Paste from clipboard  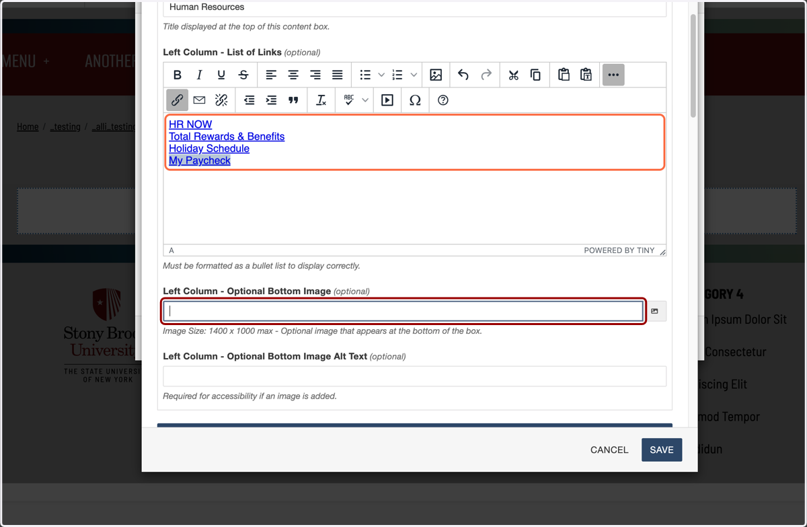click(x=564, y=75)
